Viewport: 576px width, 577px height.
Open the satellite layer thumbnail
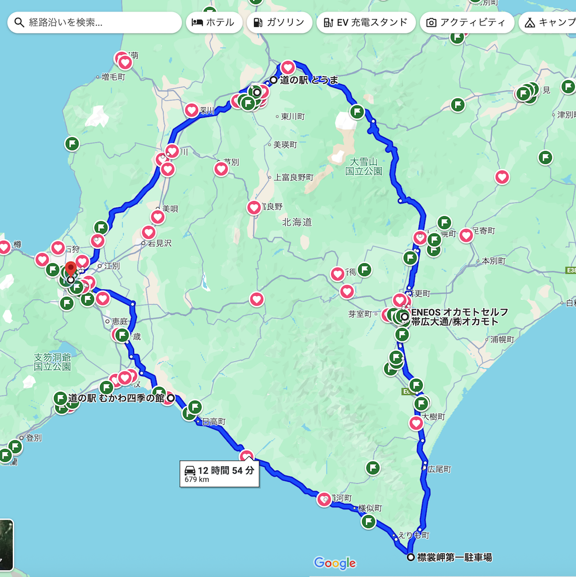tap(6, 545)
